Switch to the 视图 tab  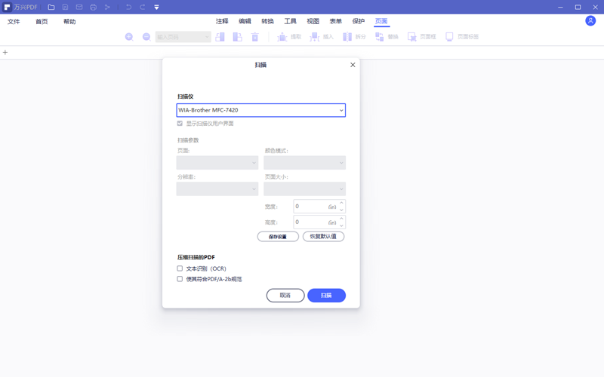click(313, 21)
